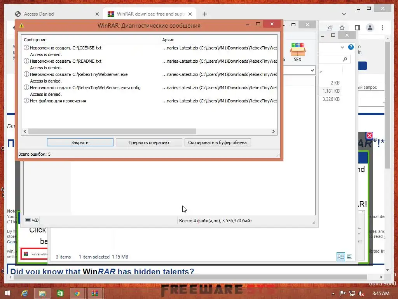Expand the WinRAR address bar dropdown
This screenshot has height=299, width=398.
tap(312, 70)
